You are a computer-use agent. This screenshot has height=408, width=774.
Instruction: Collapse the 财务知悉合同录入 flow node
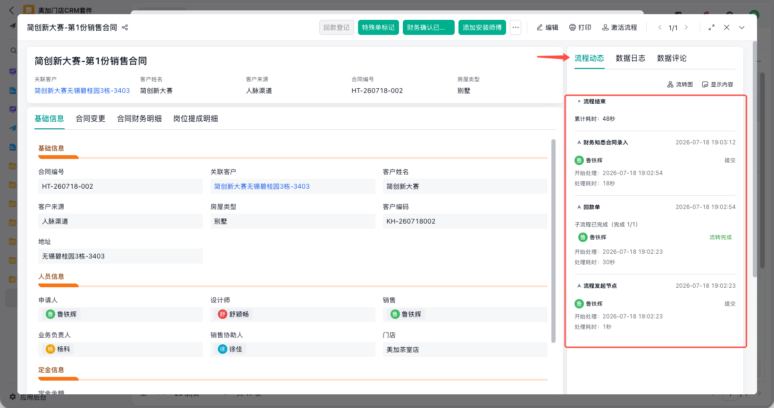tap(579, 142)
